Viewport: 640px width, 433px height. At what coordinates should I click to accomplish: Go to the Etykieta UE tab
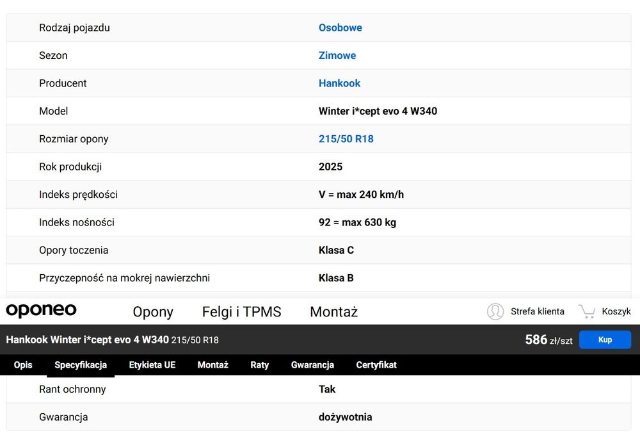pyautogui.click(x=152, y=364)
